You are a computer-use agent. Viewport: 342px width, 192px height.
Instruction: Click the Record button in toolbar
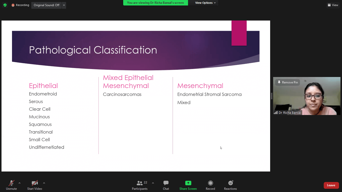(x=210, y=185)
